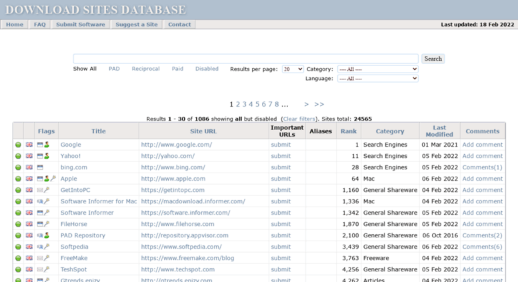The width and height of the screenshot is (518, 282).
Task: Click the green user icon in Apple row
Action: (47, 178)
